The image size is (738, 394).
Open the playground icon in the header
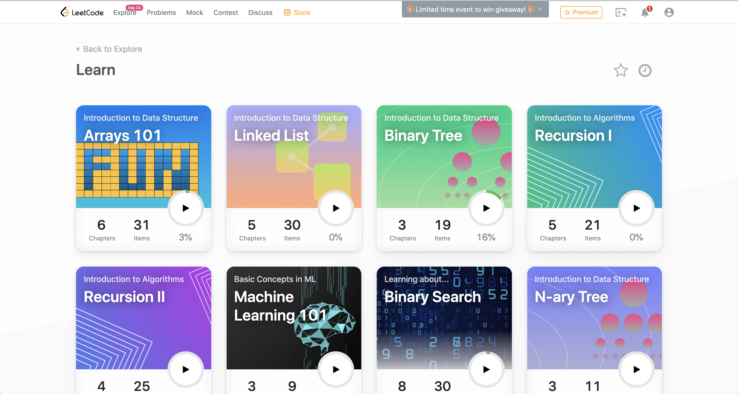[621, 12]
